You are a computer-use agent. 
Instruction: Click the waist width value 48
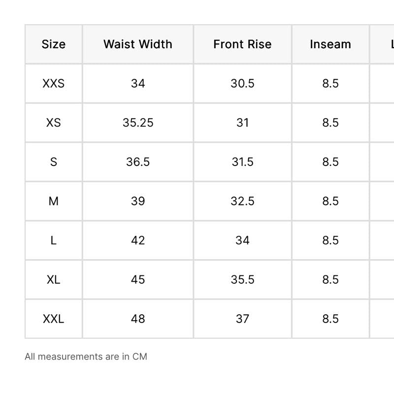point(138,319)
